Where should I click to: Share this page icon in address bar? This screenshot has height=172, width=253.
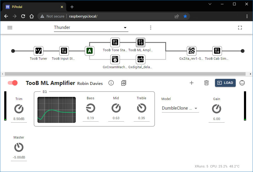(177, 16)
